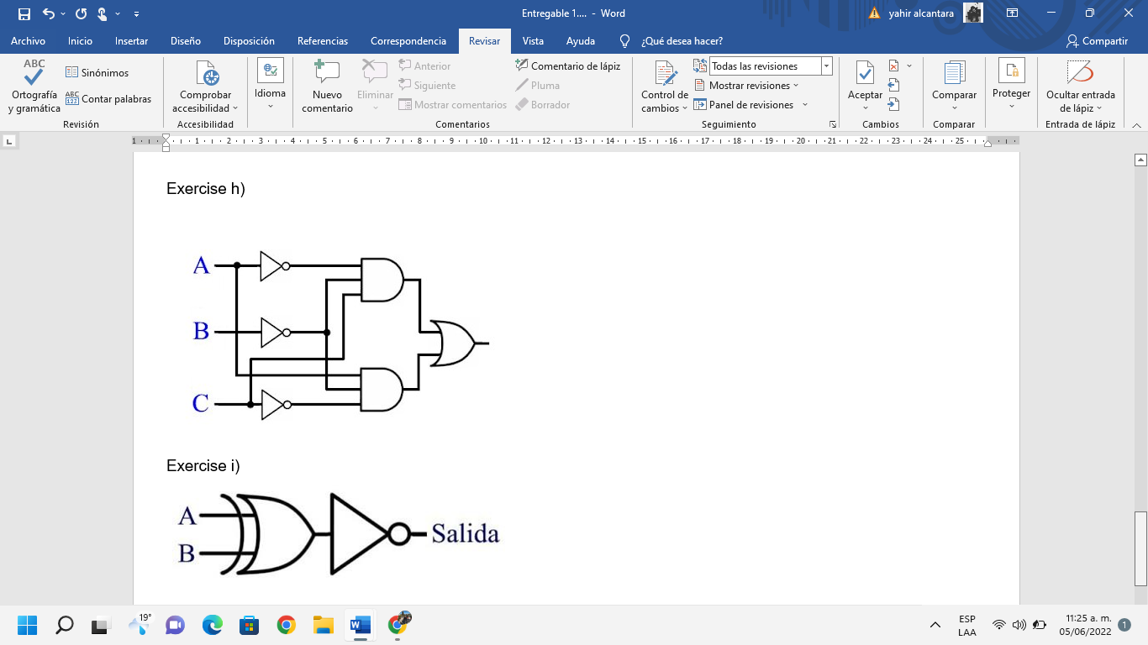This screenshot has height=645, width=1148.
Task: Click the markup display icon beside Todas las revisiones
Action: 700,66
